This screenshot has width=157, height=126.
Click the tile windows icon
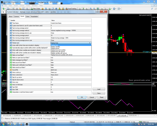(98, 9)
